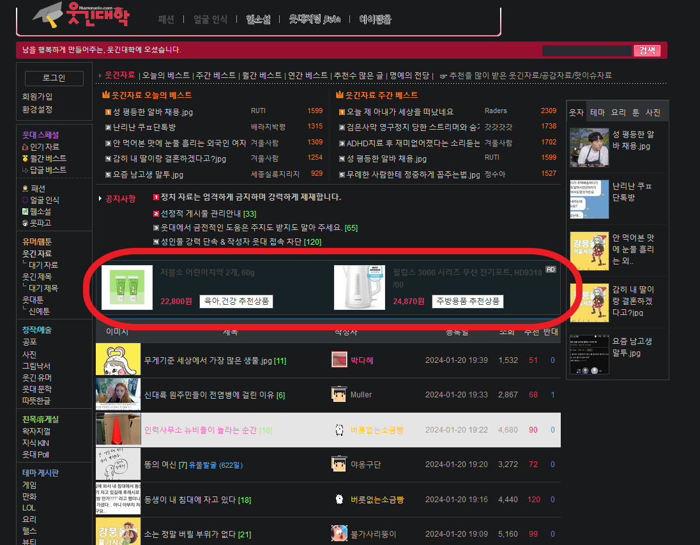Click the 웹소설 icon in left sidebar
The width and height of the screenshot is (700, 545).
pos(25,211)
